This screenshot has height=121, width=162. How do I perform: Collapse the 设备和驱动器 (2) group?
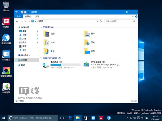click(x=41, y=58)
